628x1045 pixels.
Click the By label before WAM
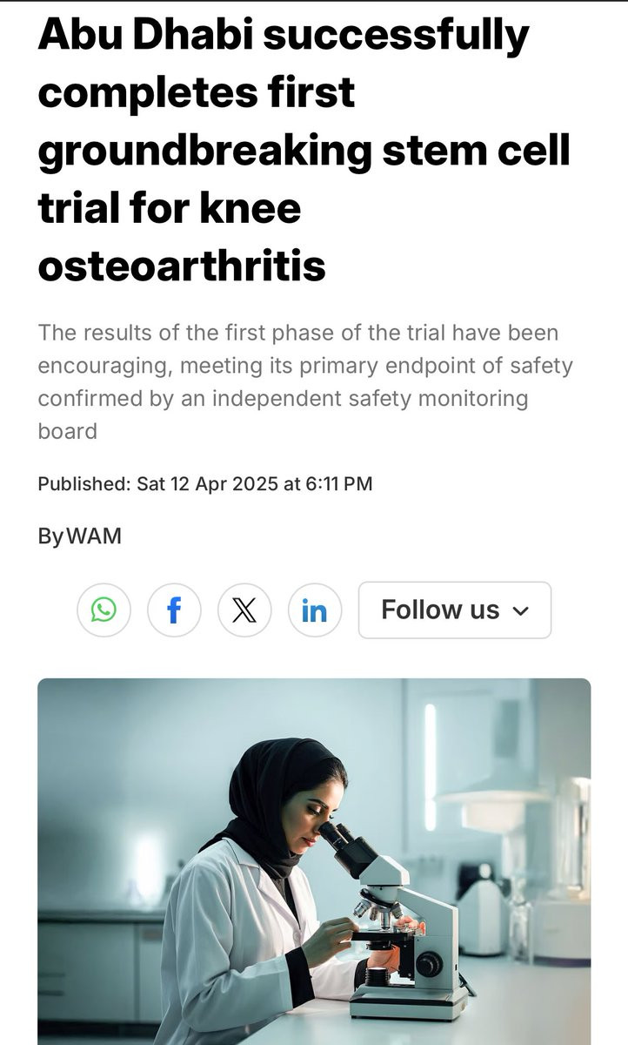pyautogui.click(x=50, y=536)
